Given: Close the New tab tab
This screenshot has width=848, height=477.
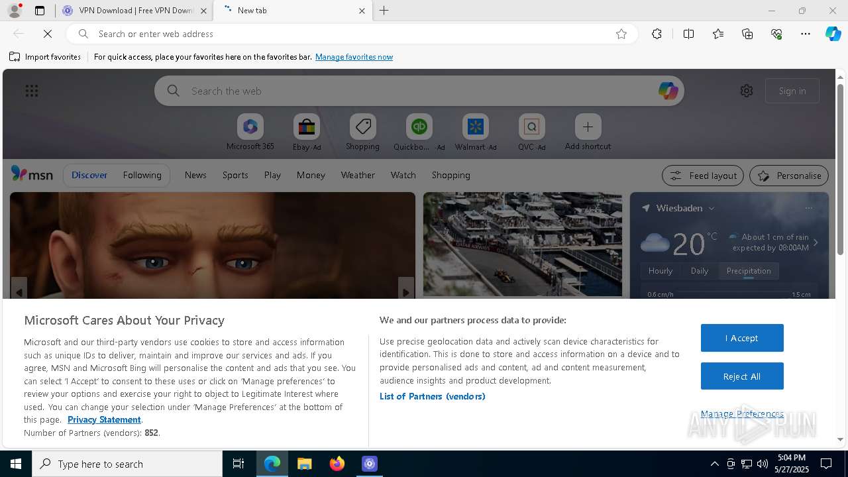Looking at the screenshot, I should coord(362,11).
